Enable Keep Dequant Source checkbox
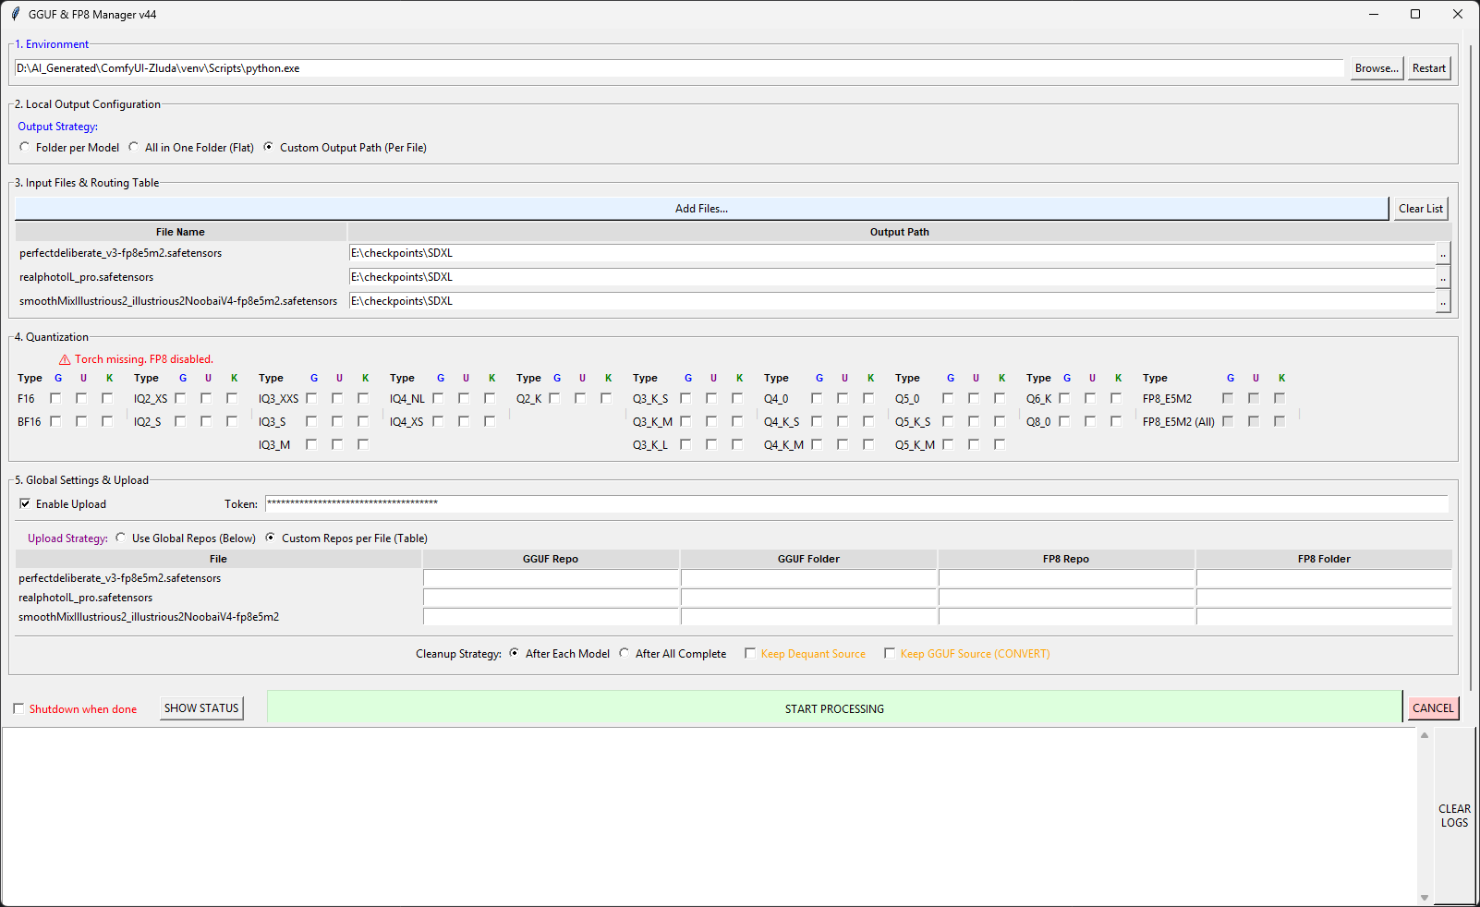 click(x=750, y=654)
